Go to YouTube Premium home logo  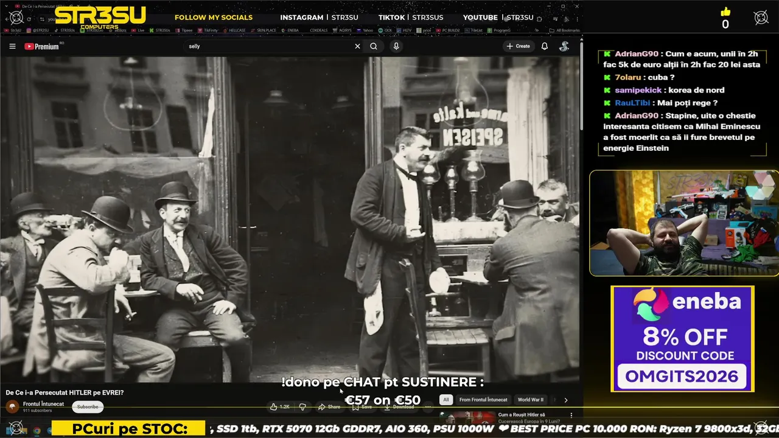pyautogui.click(x=41, y=46)
